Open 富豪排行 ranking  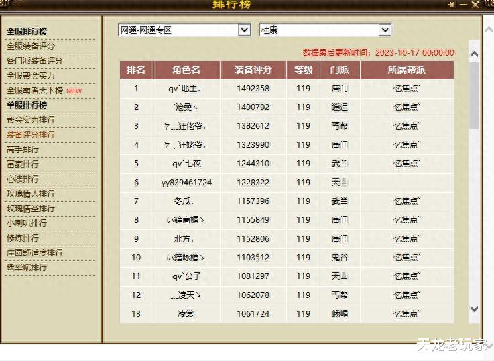point(23,164)
